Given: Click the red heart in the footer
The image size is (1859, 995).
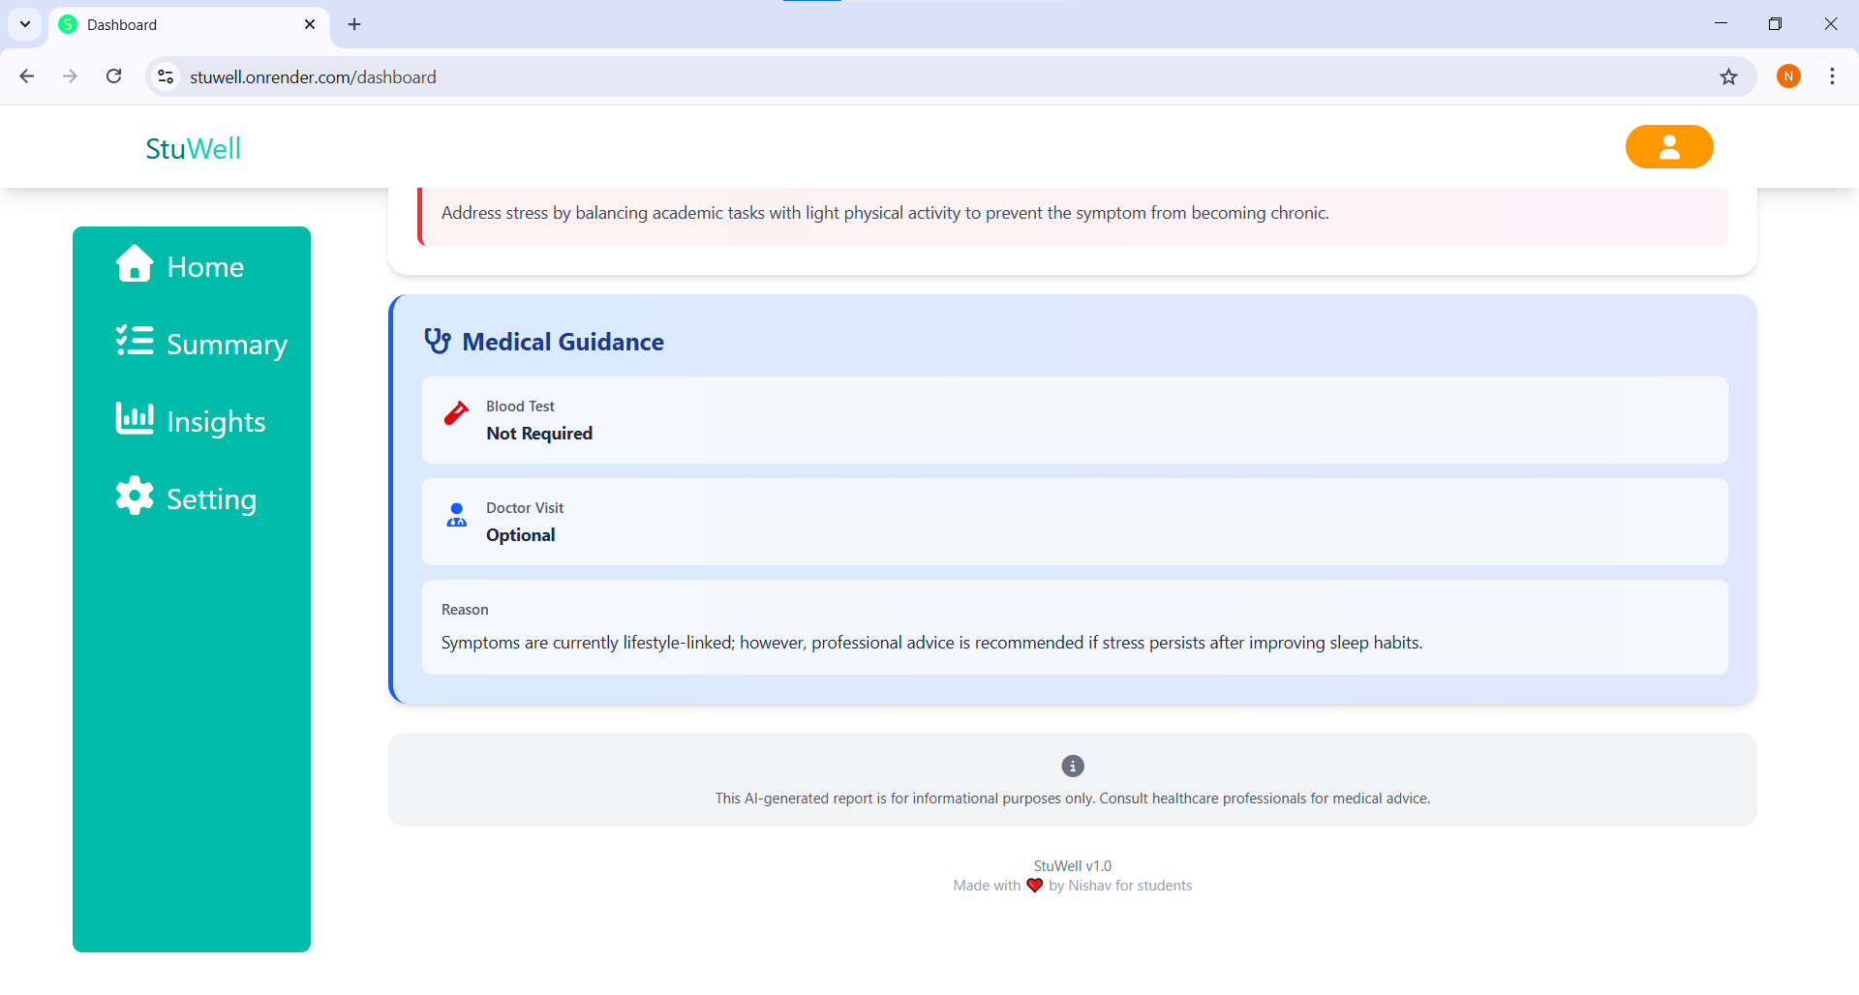Looking at the screenshot, I should pyautogui.click(x=1035, y=886).
